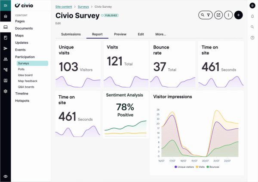Click the Site content breadcrumb link

[64, 7]
